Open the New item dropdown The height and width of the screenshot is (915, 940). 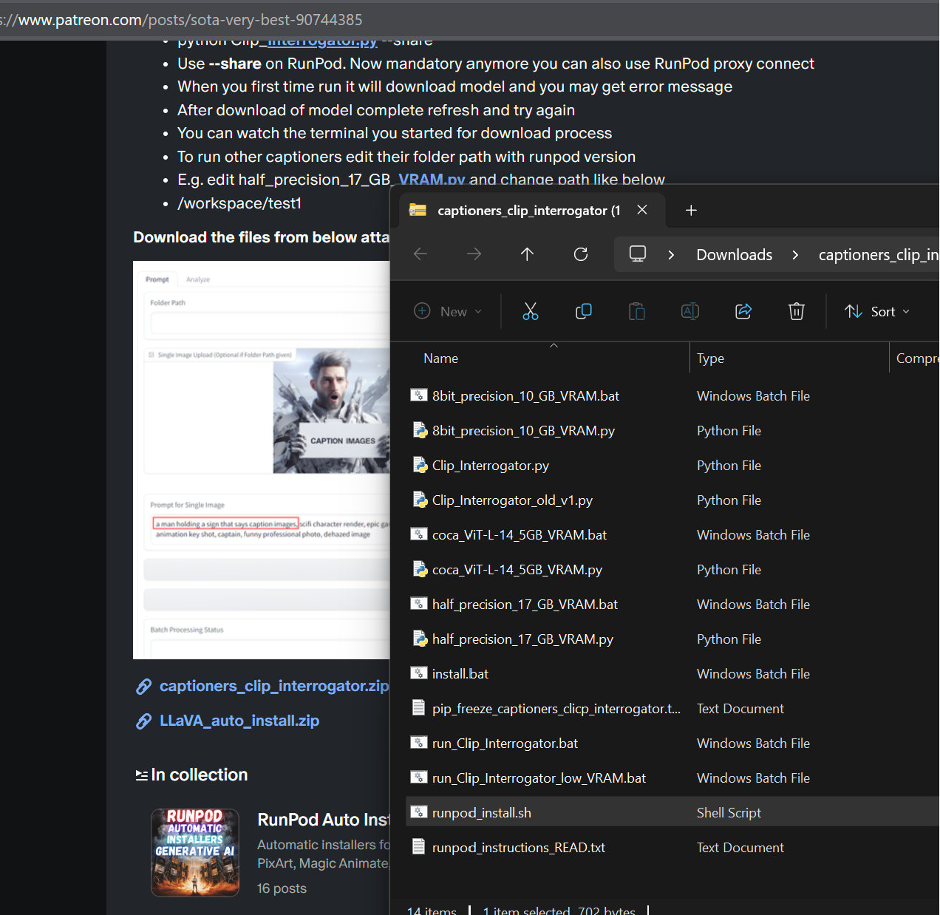448,311
